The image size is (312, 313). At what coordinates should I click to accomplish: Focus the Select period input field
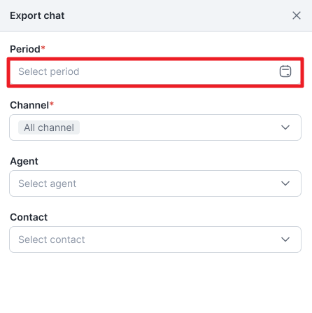(155, 72)
